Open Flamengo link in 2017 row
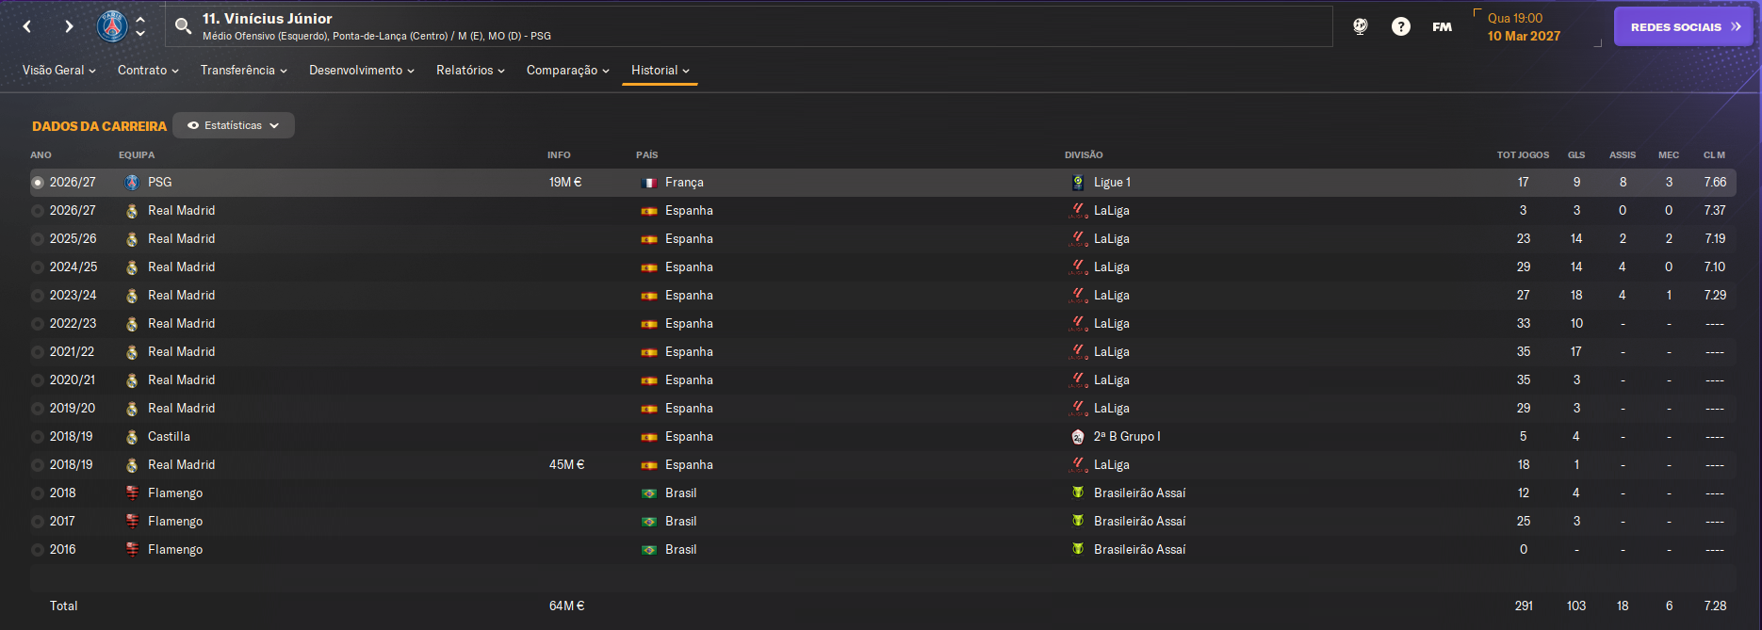The height and width of the screenshot is (630, 1762). [175, 522]
